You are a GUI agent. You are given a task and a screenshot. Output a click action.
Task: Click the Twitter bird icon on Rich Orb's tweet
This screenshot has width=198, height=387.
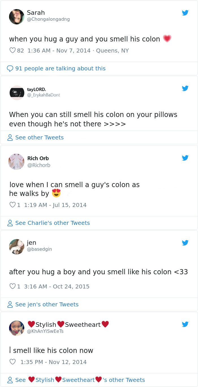tap(185, 158)
